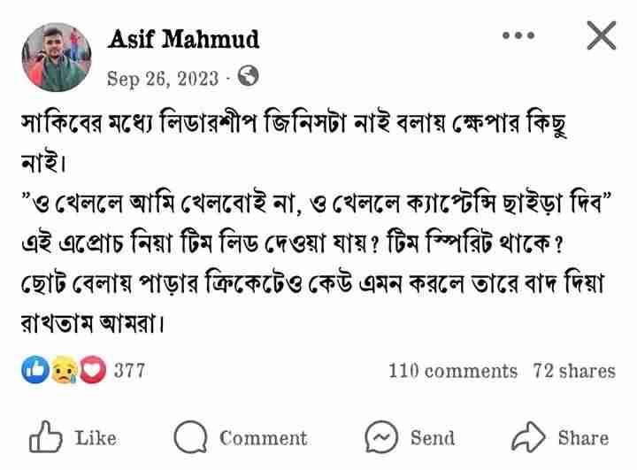
Task: Click the thumbs-up outline Like icon
Action: 45,437
